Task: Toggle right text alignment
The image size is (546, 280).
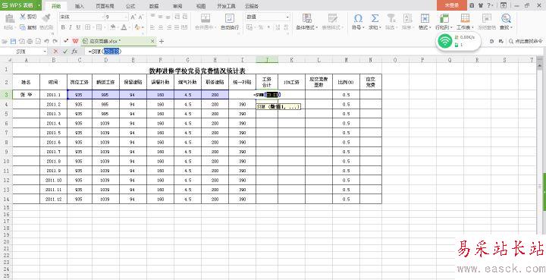Action: 168,27
